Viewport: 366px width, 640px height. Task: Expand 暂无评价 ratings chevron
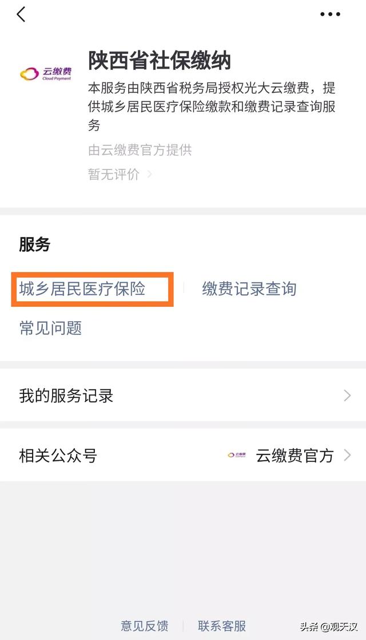(150, 174)
